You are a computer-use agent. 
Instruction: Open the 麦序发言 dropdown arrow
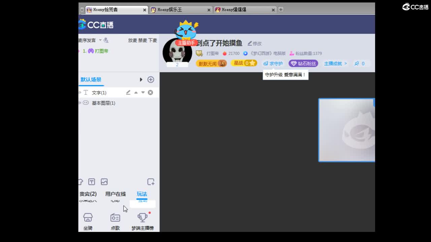coord(100,40)
